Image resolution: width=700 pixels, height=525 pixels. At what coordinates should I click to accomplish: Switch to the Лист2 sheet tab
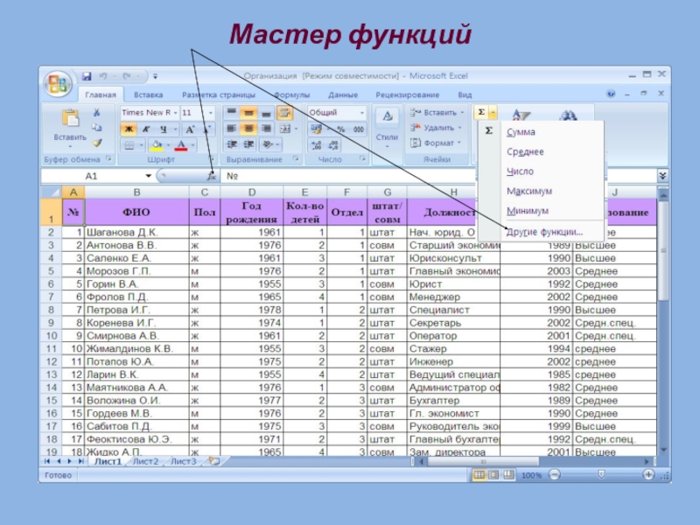(146, 461)
